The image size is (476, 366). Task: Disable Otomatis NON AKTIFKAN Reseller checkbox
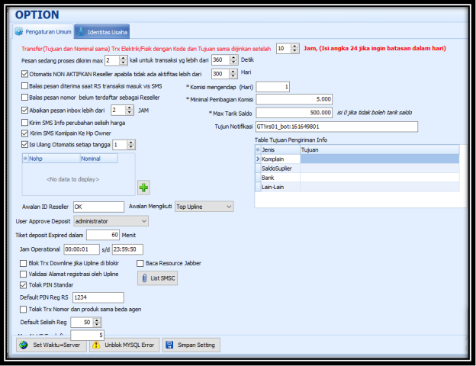(x=24, y=74)
